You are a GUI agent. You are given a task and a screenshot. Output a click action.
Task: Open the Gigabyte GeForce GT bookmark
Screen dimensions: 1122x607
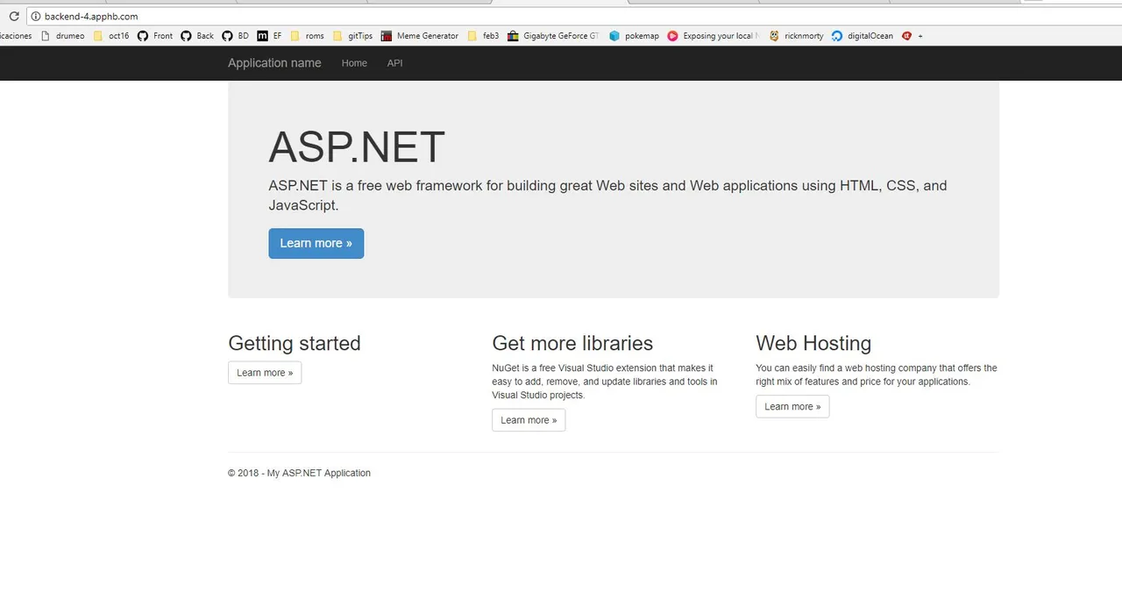(554, 36)
